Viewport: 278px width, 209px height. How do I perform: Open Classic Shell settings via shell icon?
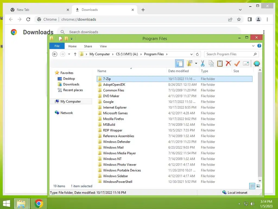[x=257, y=63]
